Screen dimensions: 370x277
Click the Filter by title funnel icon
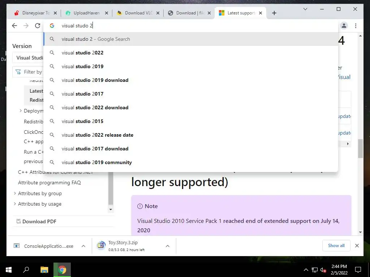pos(18,72)
